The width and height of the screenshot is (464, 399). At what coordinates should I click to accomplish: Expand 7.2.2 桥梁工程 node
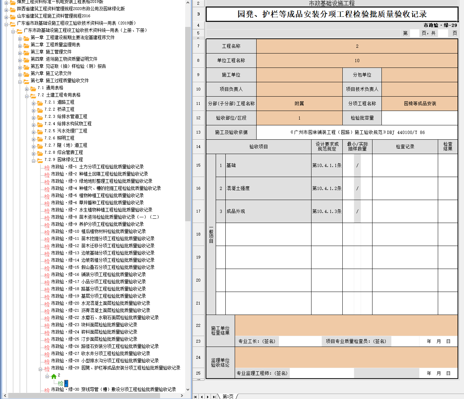pyautogui.click(x=34, y=110)
